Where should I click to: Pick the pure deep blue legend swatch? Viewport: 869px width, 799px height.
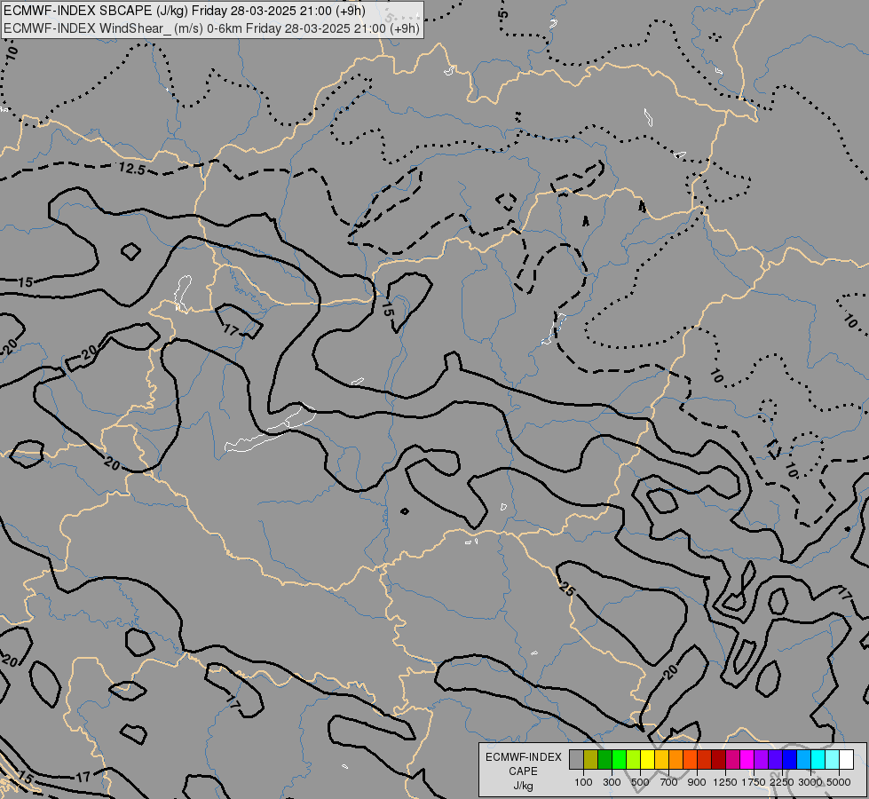coord(790,759)
